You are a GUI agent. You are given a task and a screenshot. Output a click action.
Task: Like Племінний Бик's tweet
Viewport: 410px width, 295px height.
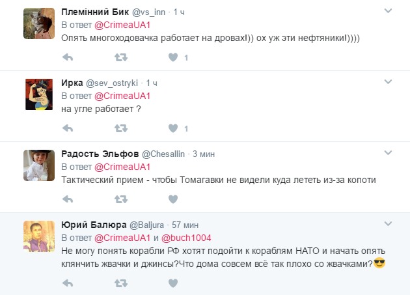click(x=173, y=57)
